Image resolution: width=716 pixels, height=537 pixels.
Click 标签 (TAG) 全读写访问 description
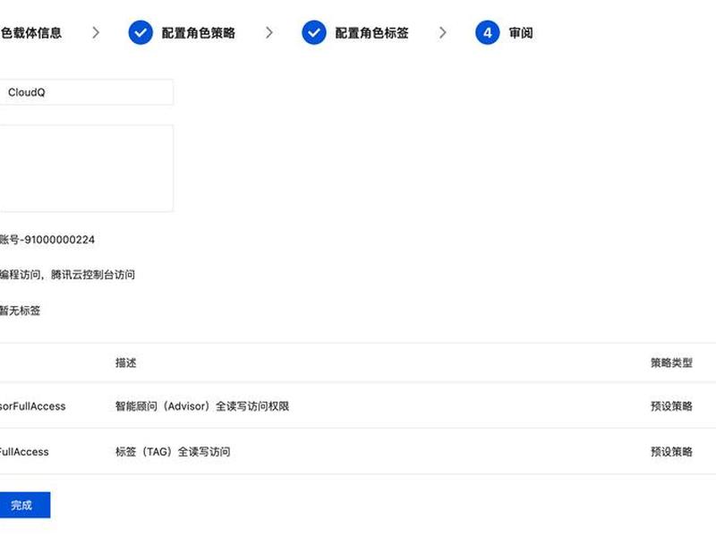[173, 452]
